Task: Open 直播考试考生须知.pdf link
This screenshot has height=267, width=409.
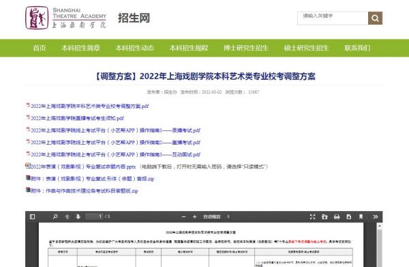Action: coord(77,118)
